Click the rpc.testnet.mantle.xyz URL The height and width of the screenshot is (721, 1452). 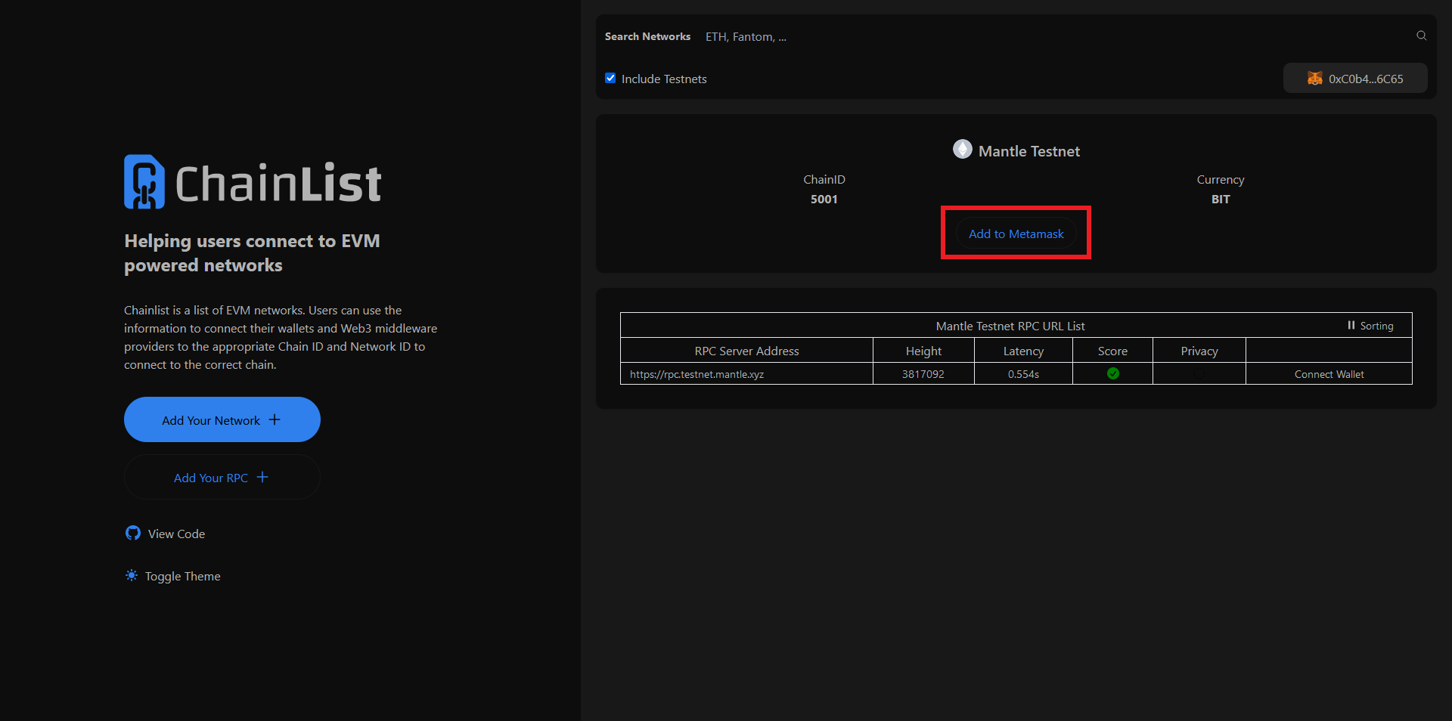[x=697, y=374]
